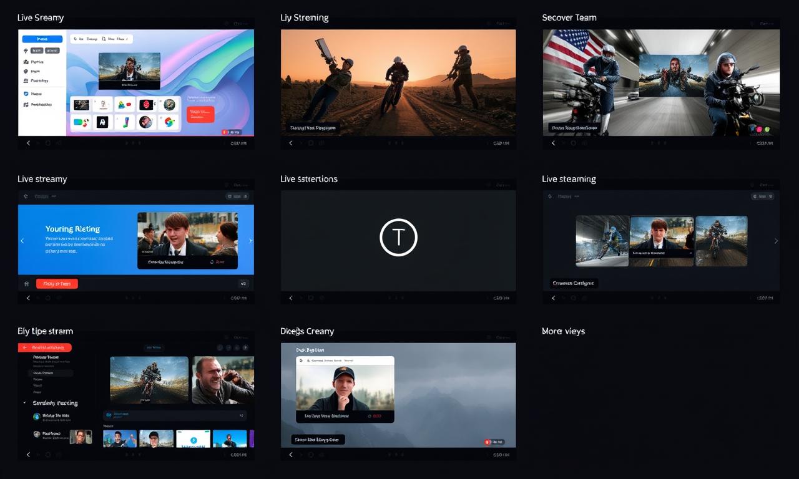Click the small icon left of the red banner button
The image size is (799, 479).
click(x=26, y=284)
